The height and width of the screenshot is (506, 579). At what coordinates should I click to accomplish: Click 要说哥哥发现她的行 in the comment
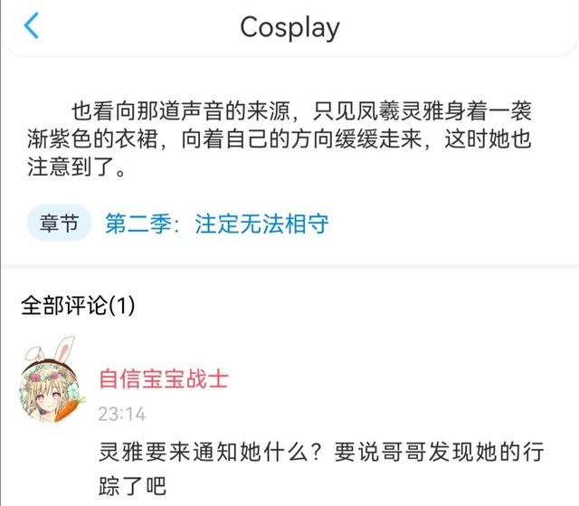point(439,452)
